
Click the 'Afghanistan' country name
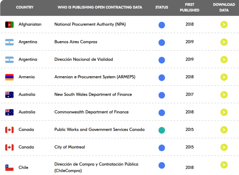click(x=30, y=24)
